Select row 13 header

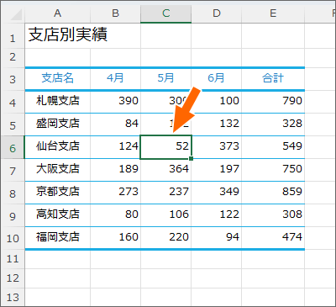coord(13,297)
